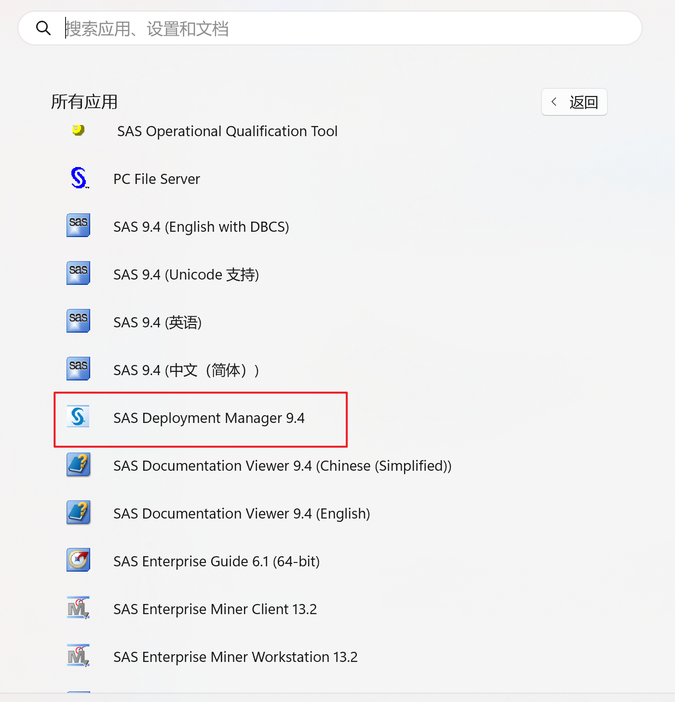Click the 返回 back button
Viewport: 675px width, 702px height.
tap(574, 102)
